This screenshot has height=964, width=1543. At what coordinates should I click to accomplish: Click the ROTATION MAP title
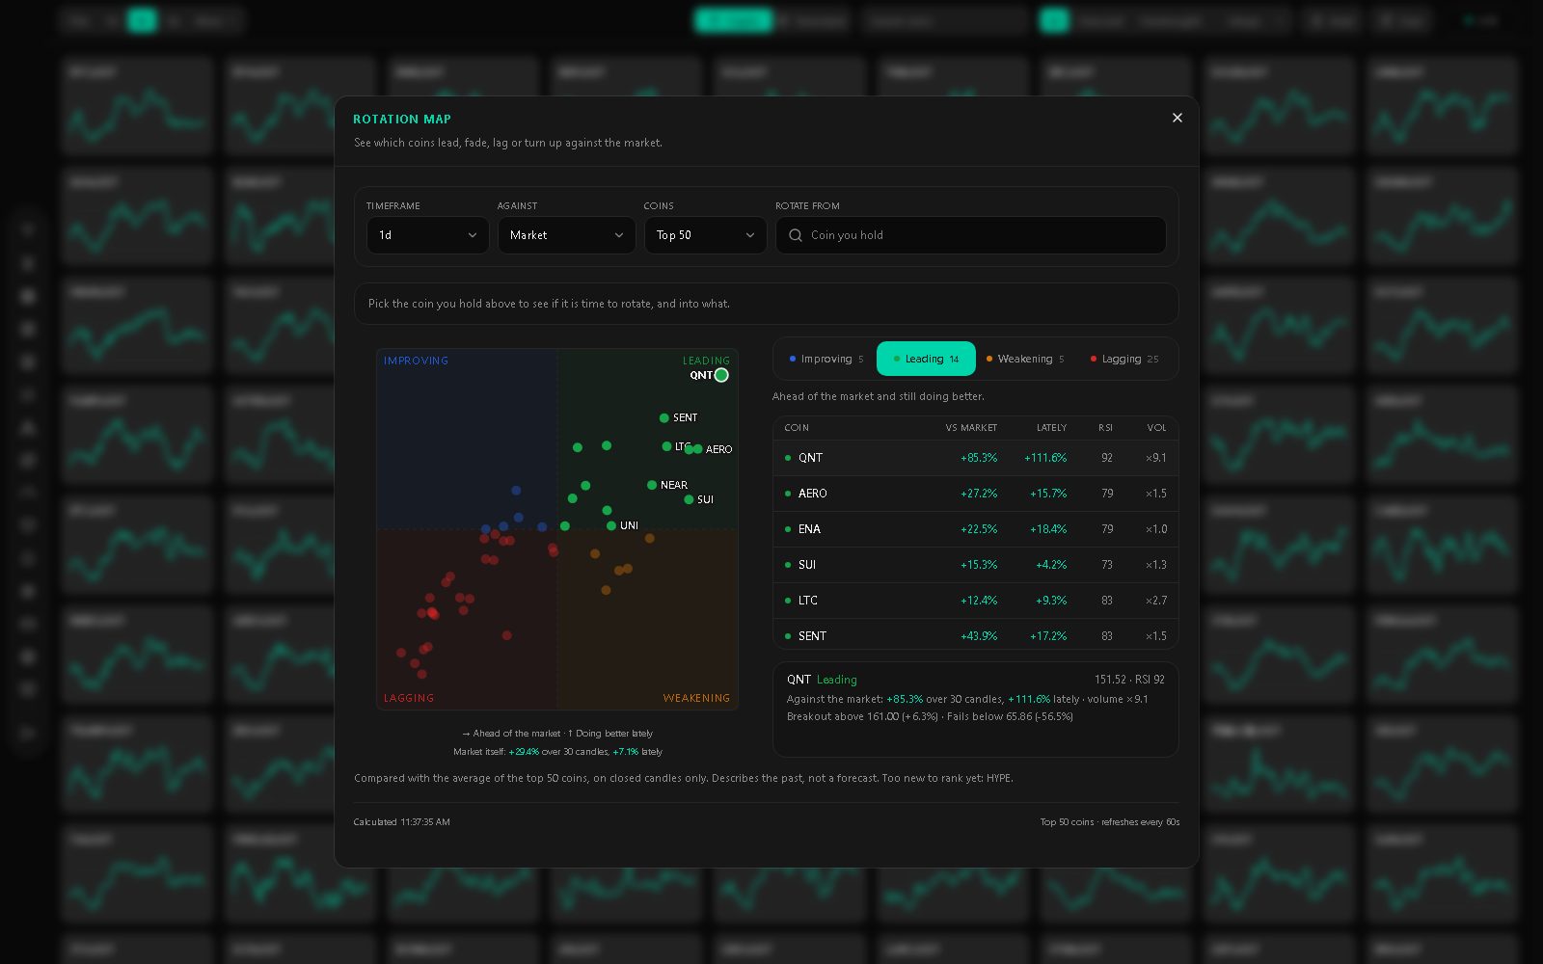coord(402,120)
